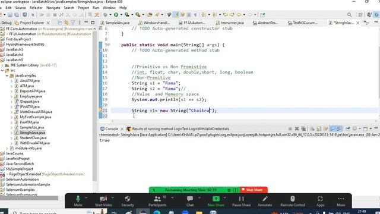The height and width of the screenshot is (214, 380).
Task: Click the Eclipse toolbar search magnifier
Action: [349, 15]
